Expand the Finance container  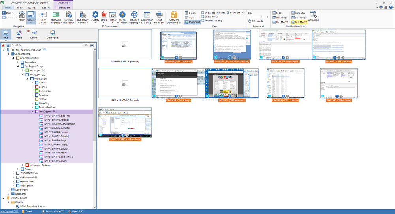click(32, 99)
